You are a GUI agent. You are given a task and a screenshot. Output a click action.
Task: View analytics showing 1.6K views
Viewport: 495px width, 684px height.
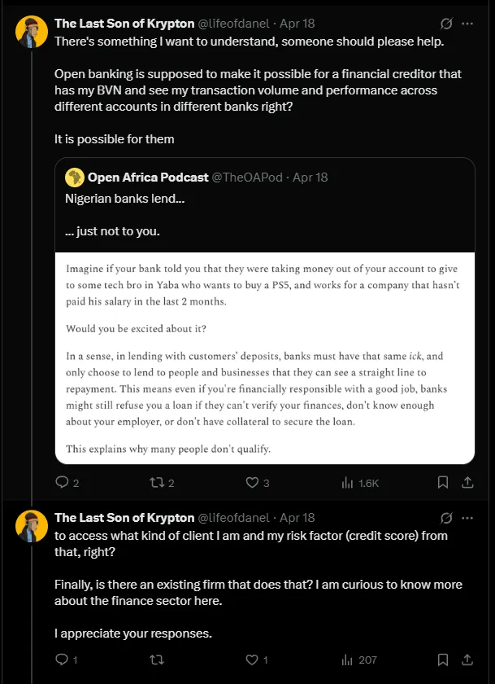tap(350, 482)
